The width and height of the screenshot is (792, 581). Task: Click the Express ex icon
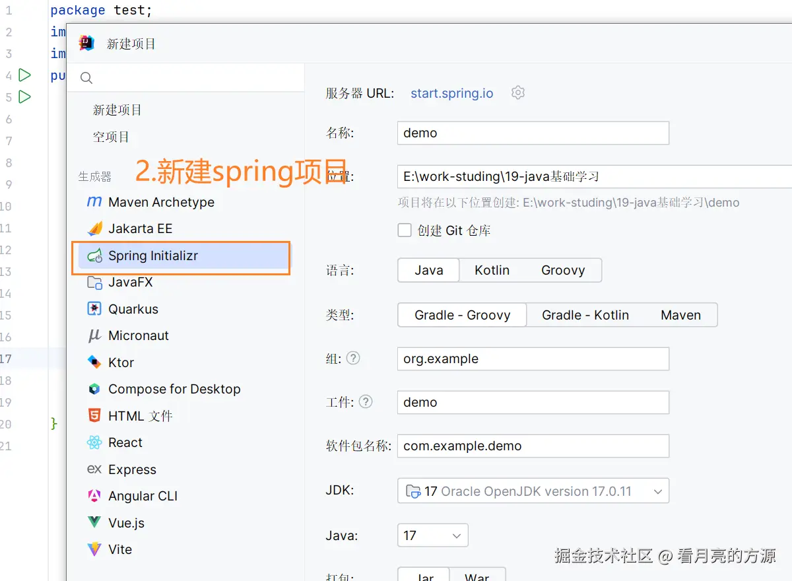point(94,469)
